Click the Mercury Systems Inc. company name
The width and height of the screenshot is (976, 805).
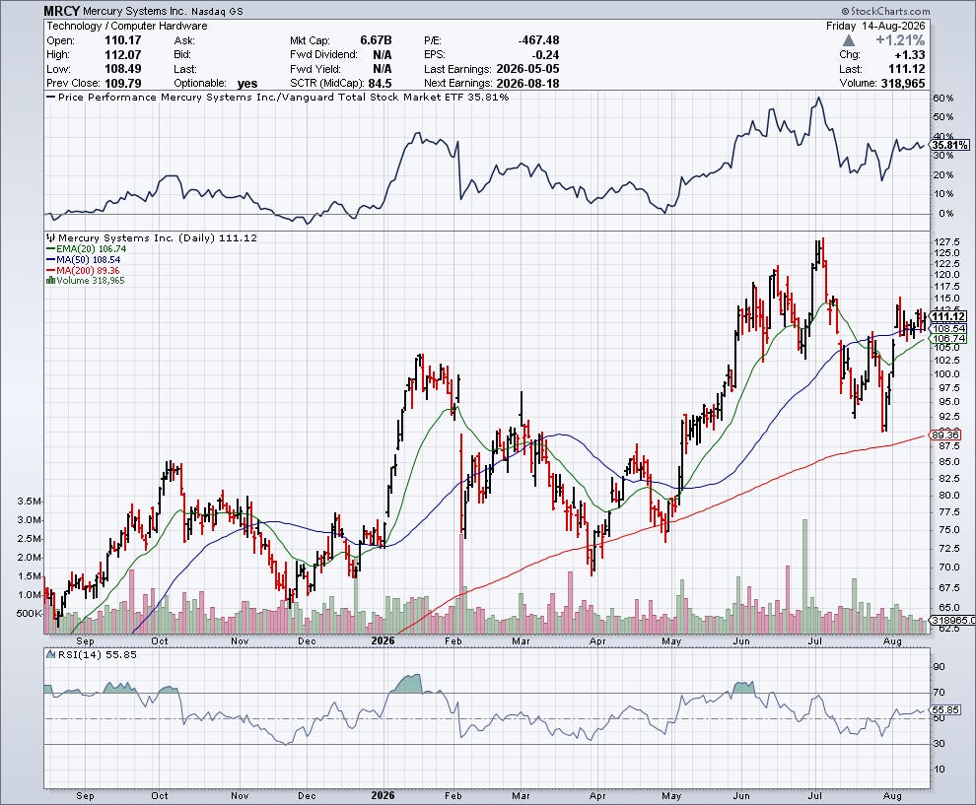pos(134,11)
